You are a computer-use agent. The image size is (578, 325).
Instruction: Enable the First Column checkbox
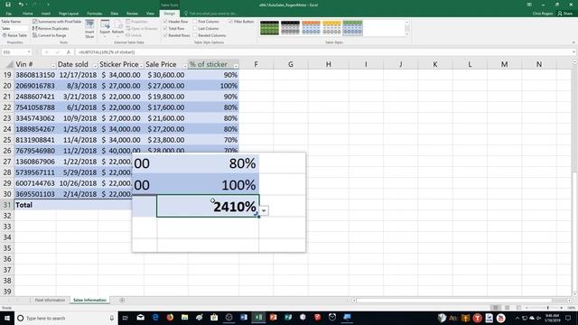coord(195,22)
